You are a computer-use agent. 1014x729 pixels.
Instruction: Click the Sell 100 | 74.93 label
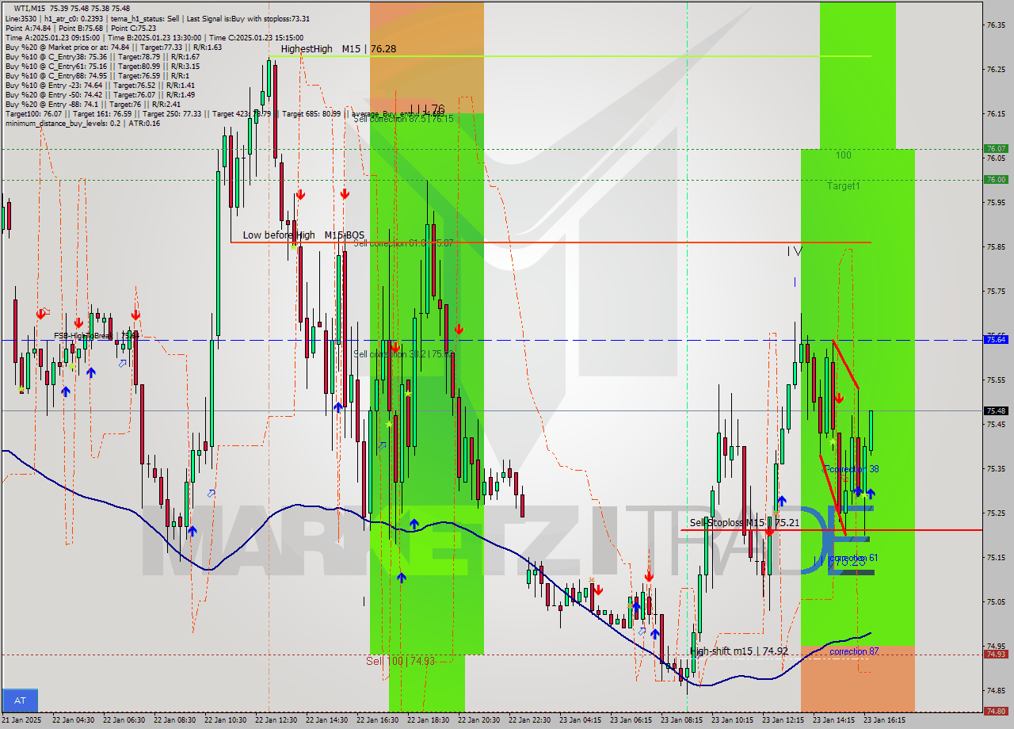pyautogui.click(x=400, y=661)
